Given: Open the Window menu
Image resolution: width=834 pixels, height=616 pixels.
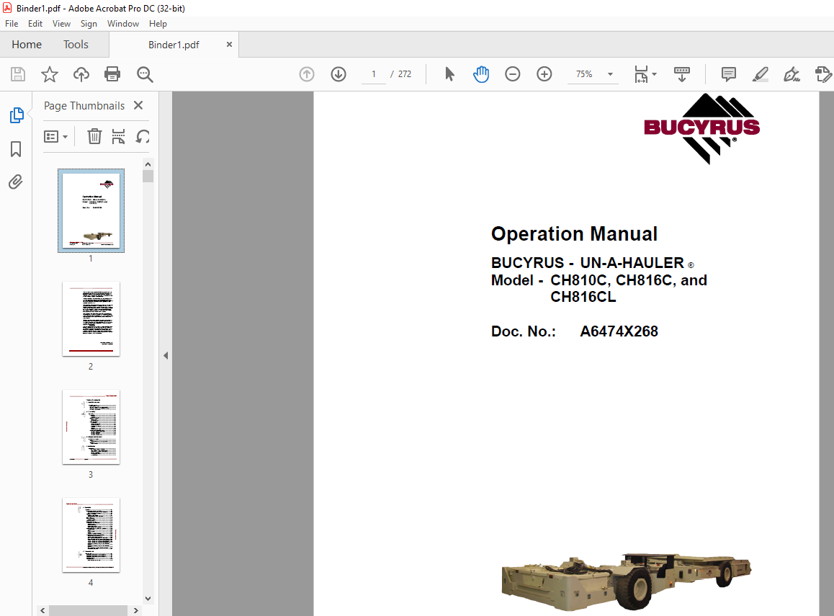Looking at the screenshot, I should point(123,24).
